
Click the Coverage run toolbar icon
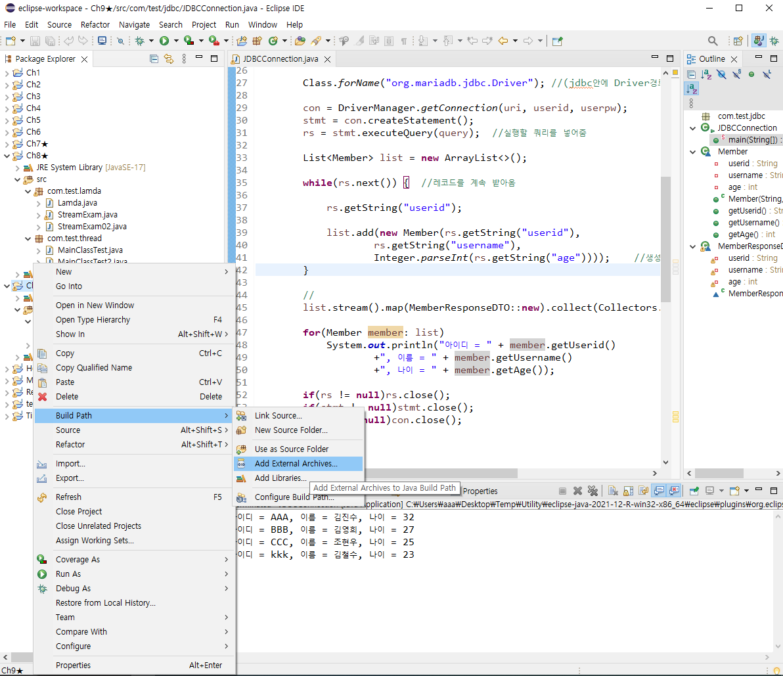(189, 41)
